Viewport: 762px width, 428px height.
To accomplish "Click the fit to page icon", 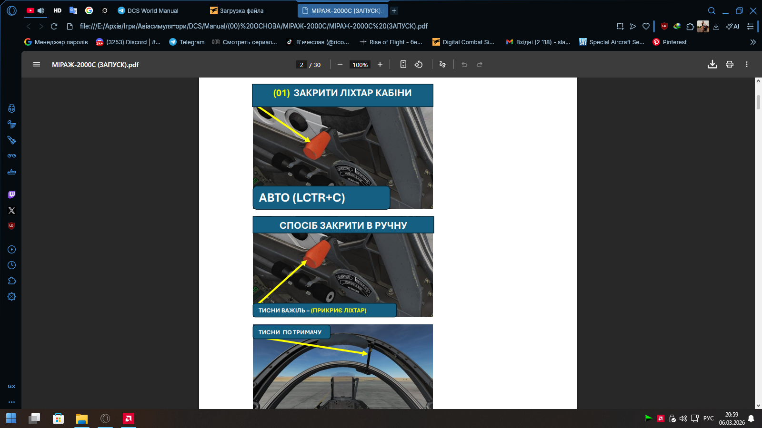I will (403, 65).
